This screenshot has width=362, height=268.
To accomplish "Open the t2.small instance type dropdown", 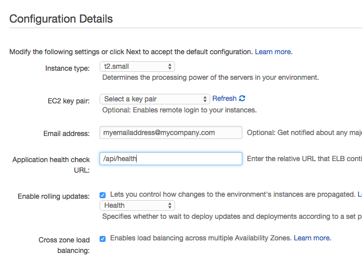I will [x=137, y=67].
